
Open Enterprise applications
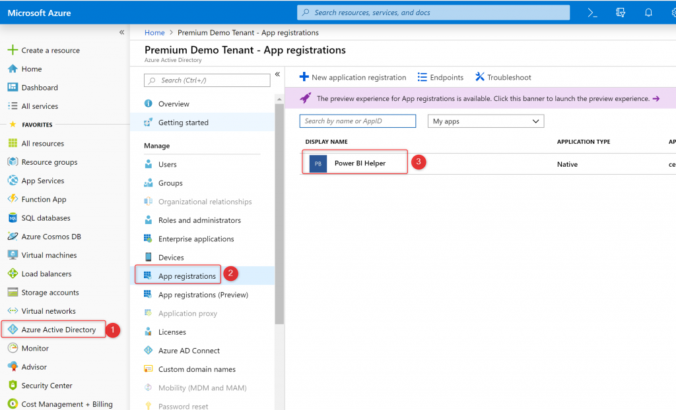(195, 239)
